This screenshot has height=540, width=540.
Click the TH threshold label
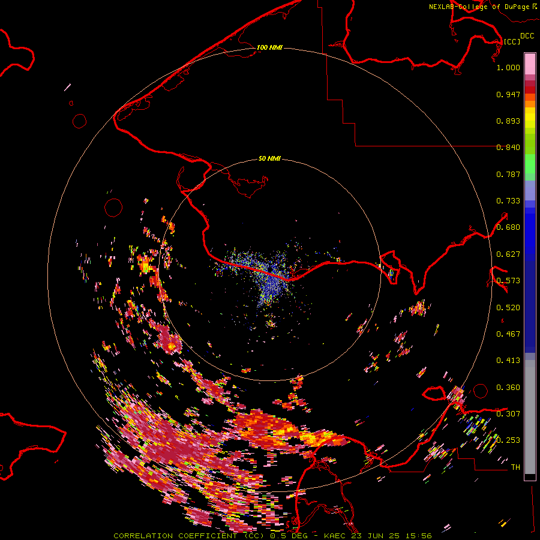click(x=515, y=467)
